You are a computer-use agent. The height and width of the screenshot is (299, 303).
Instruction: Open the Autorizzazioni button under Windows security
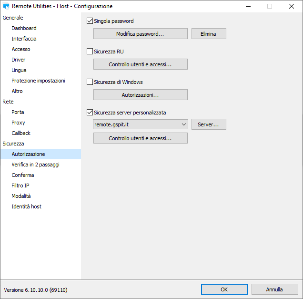140,95
